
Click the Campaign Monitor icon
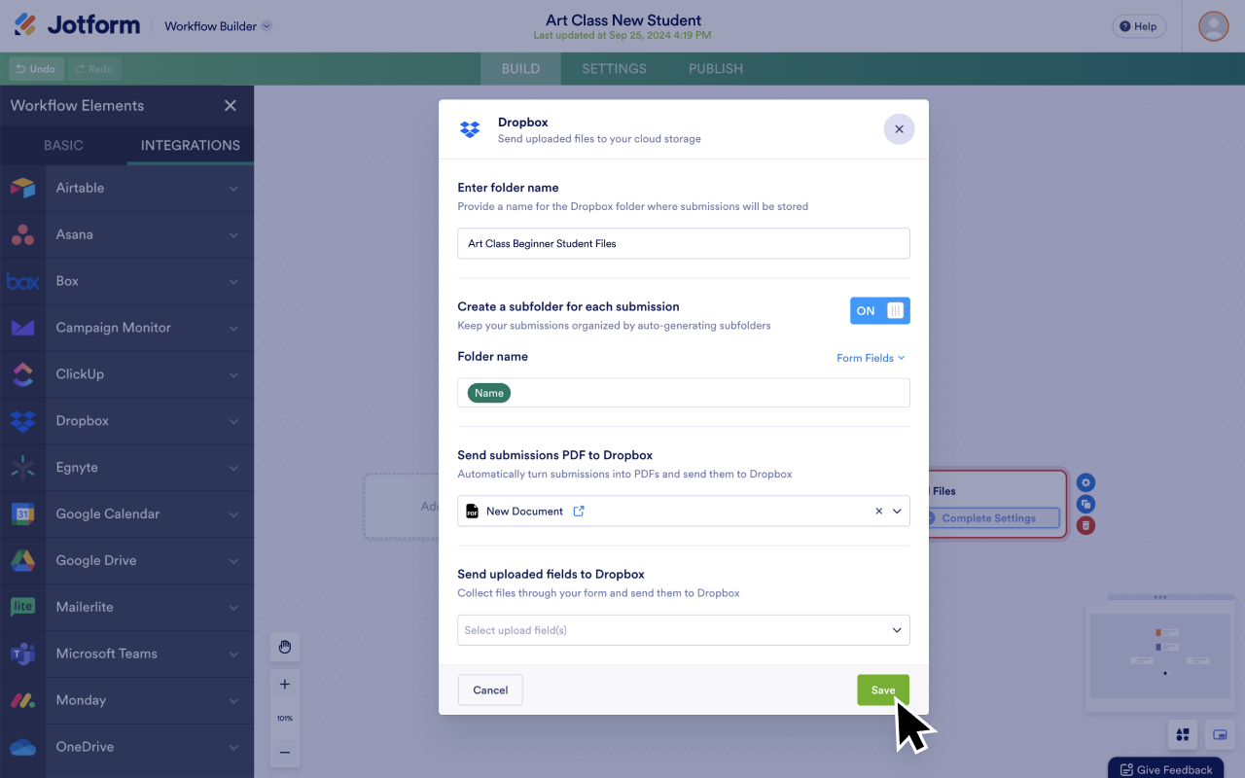(22, 328)
